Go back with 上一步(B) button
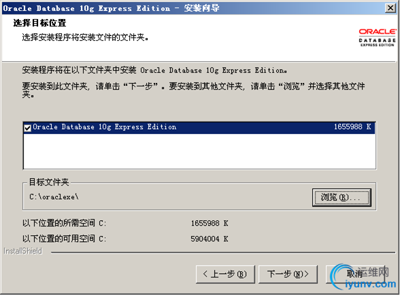Viewport: 400px width, 295px height. [225, 274]
